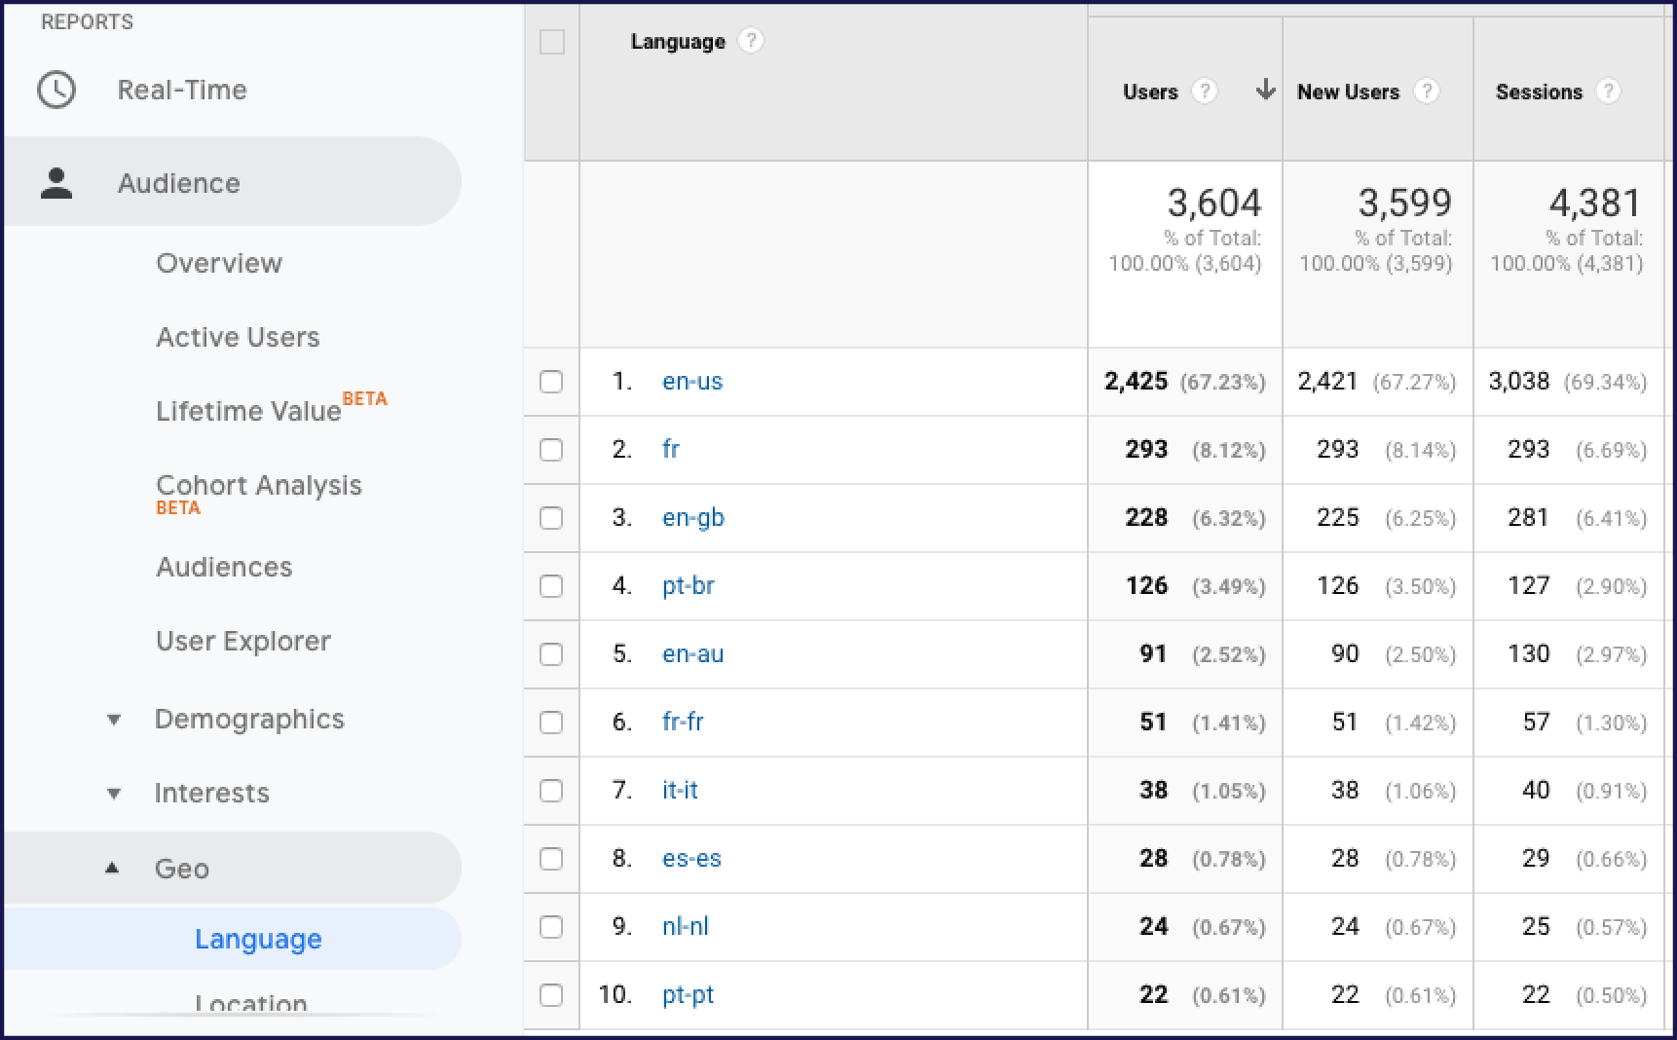Open help icon next to Sessions header
Image resolution: width=1677 pixels, height=1040 pixels.
pos(1609,92)
